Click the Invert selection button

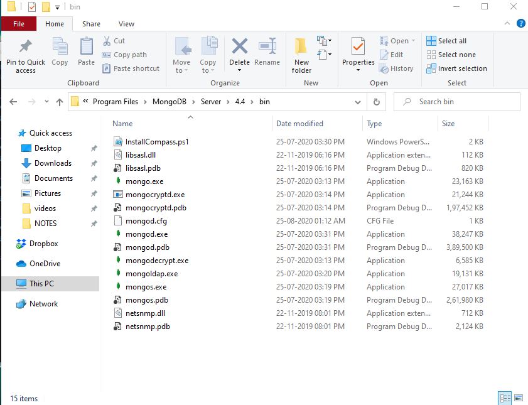[x=456, y=68]
